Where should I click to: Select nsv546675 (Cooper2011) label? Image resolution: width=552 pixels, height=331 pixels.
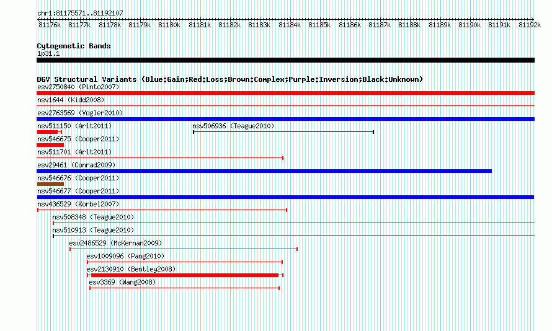click(x=78, y=139)
